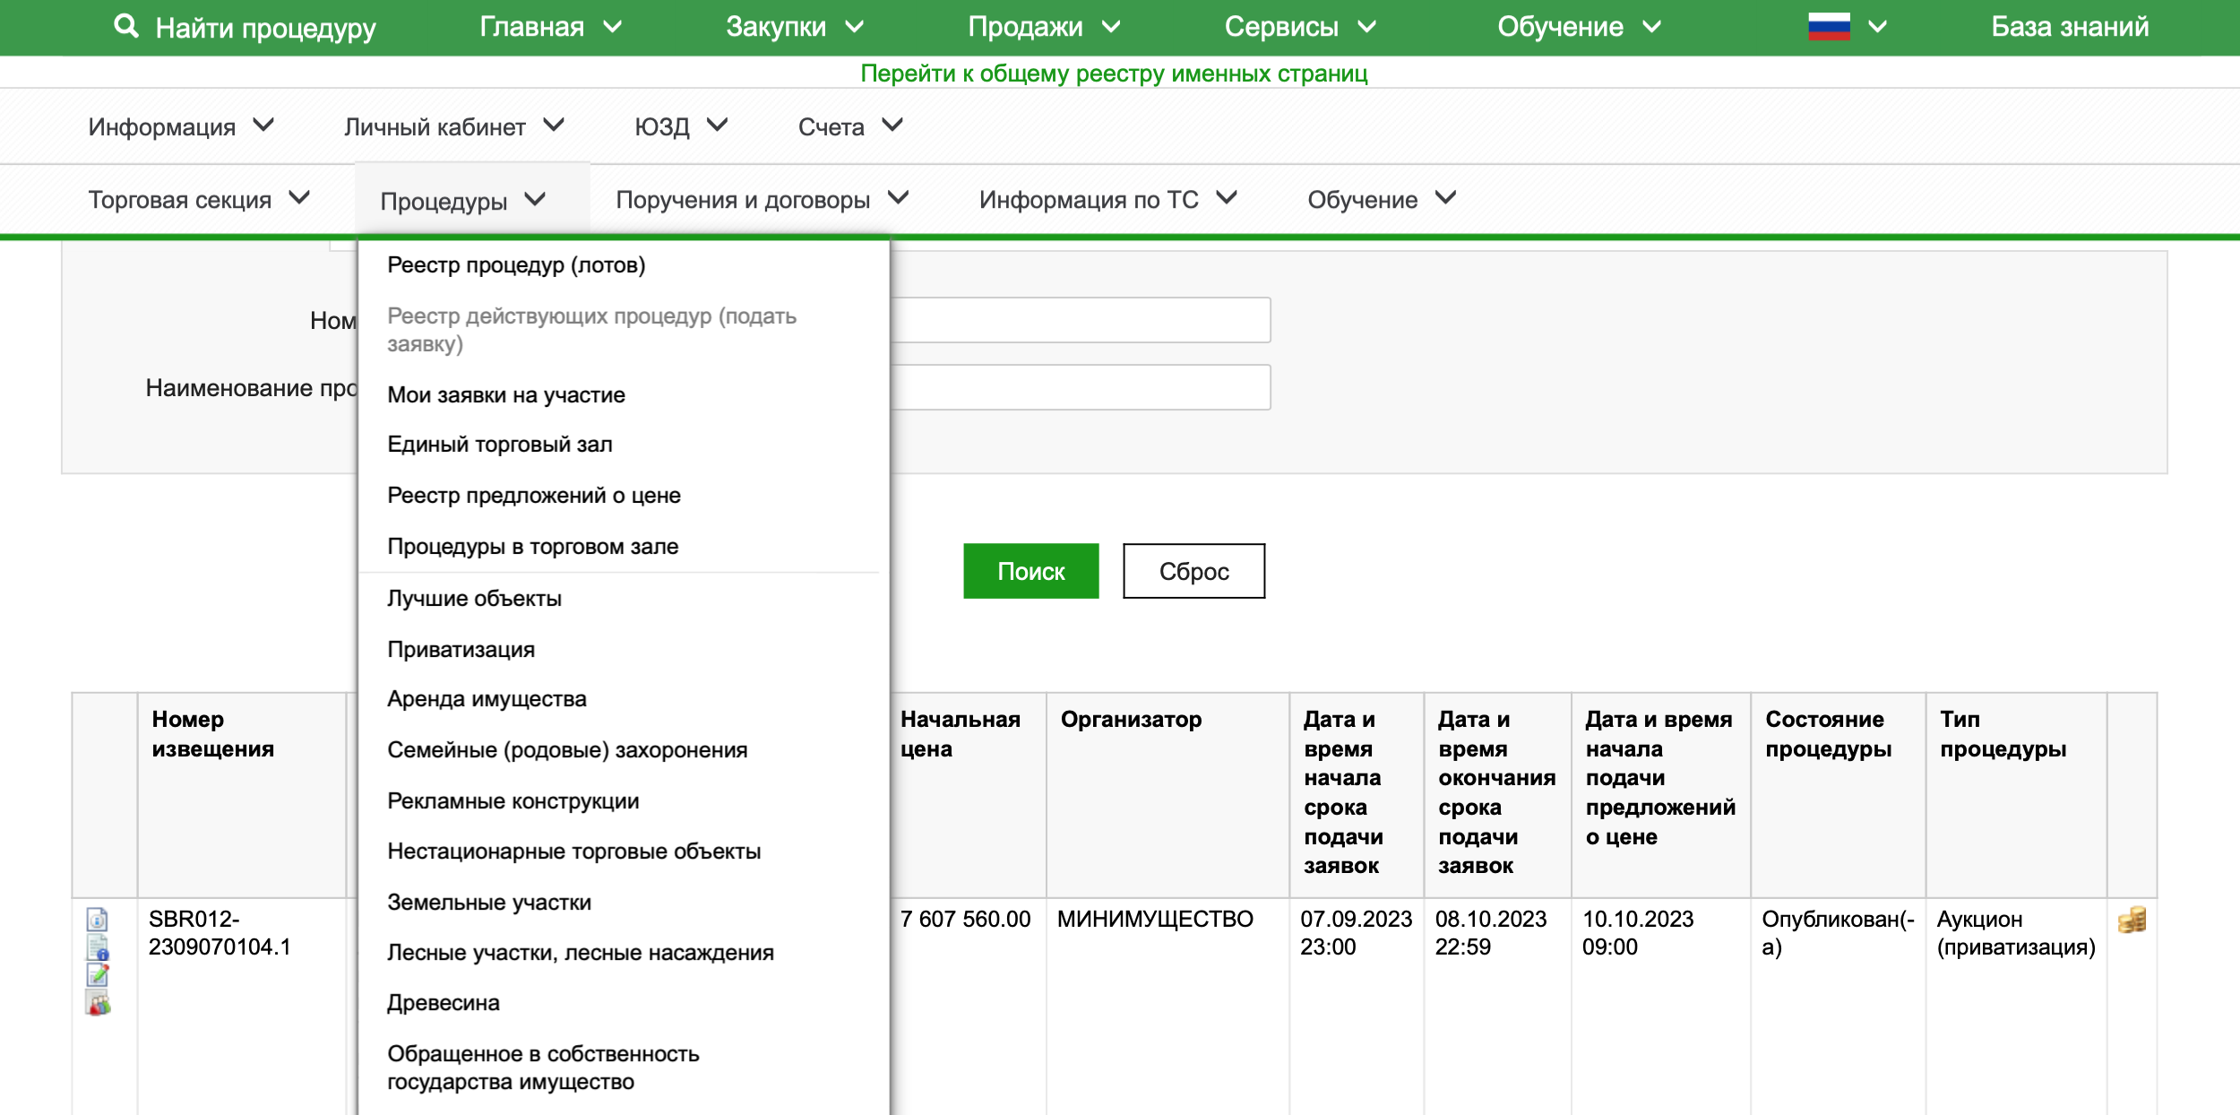Select Процедуры в торговом зале
This screenshot has width=2240, height=1115.
[x=533, y=546]
